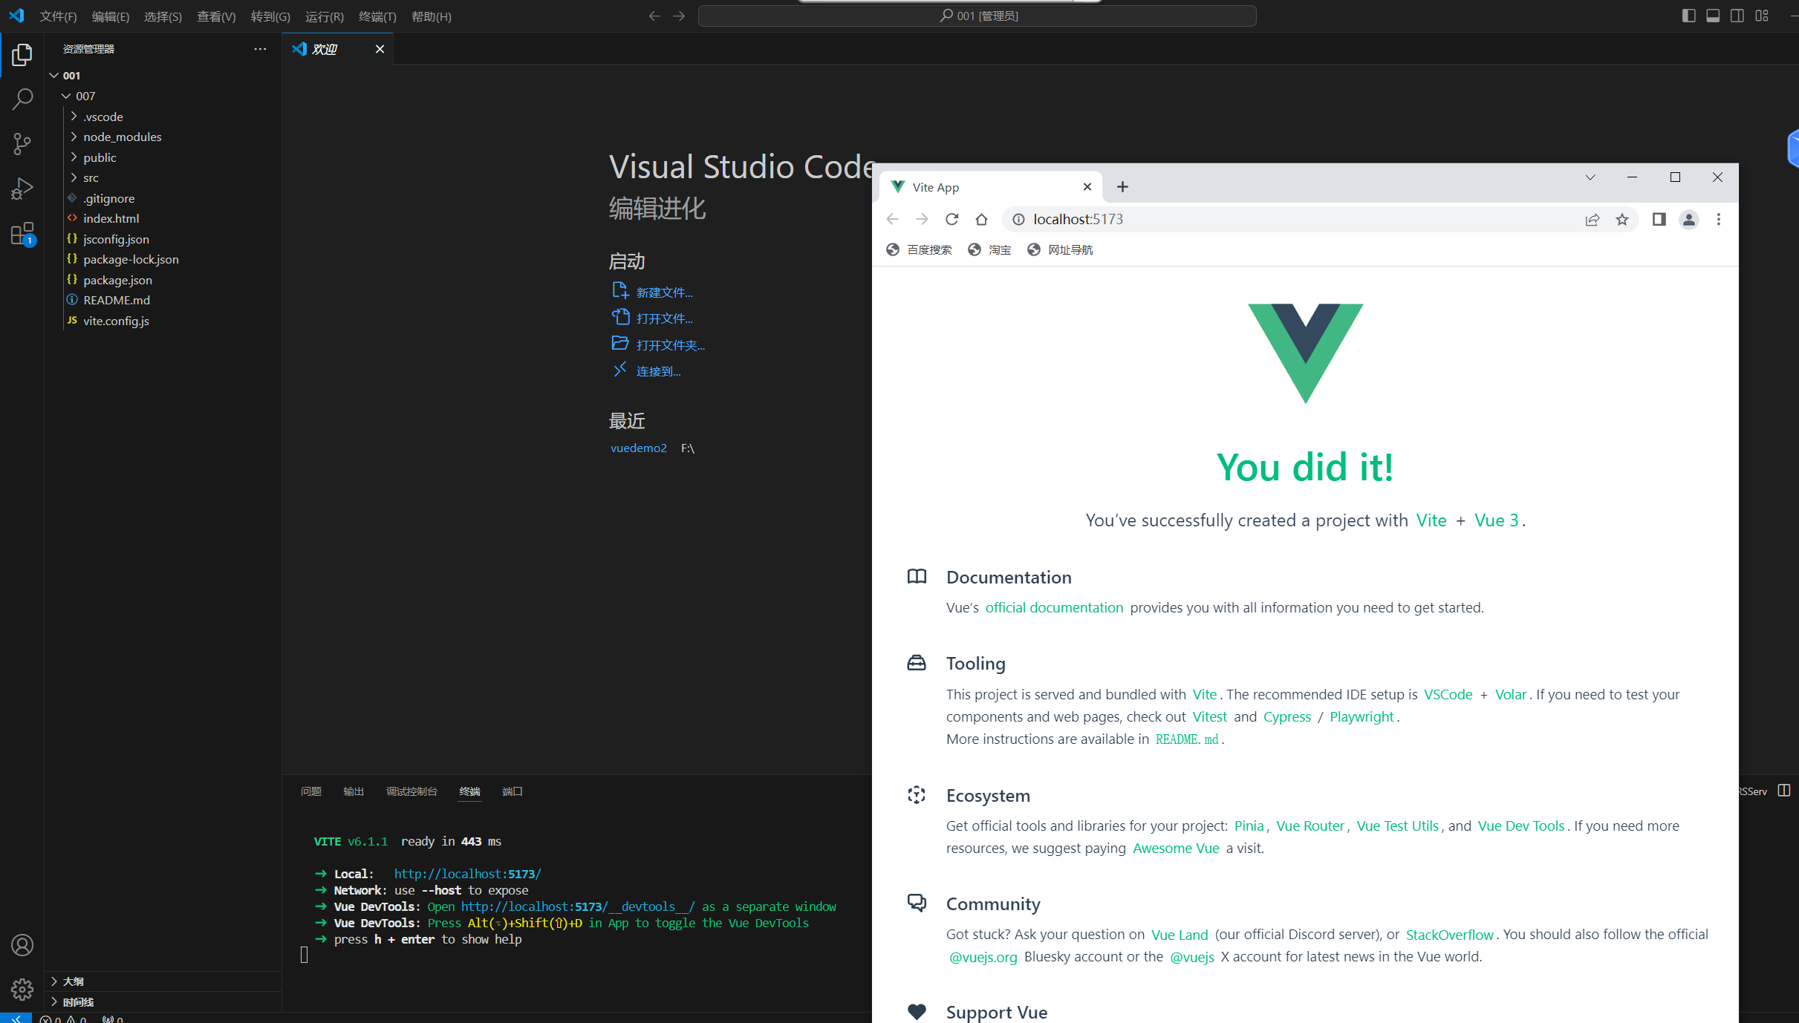
Task: Customize VS Code layout icon
Action: (1762, 16)
